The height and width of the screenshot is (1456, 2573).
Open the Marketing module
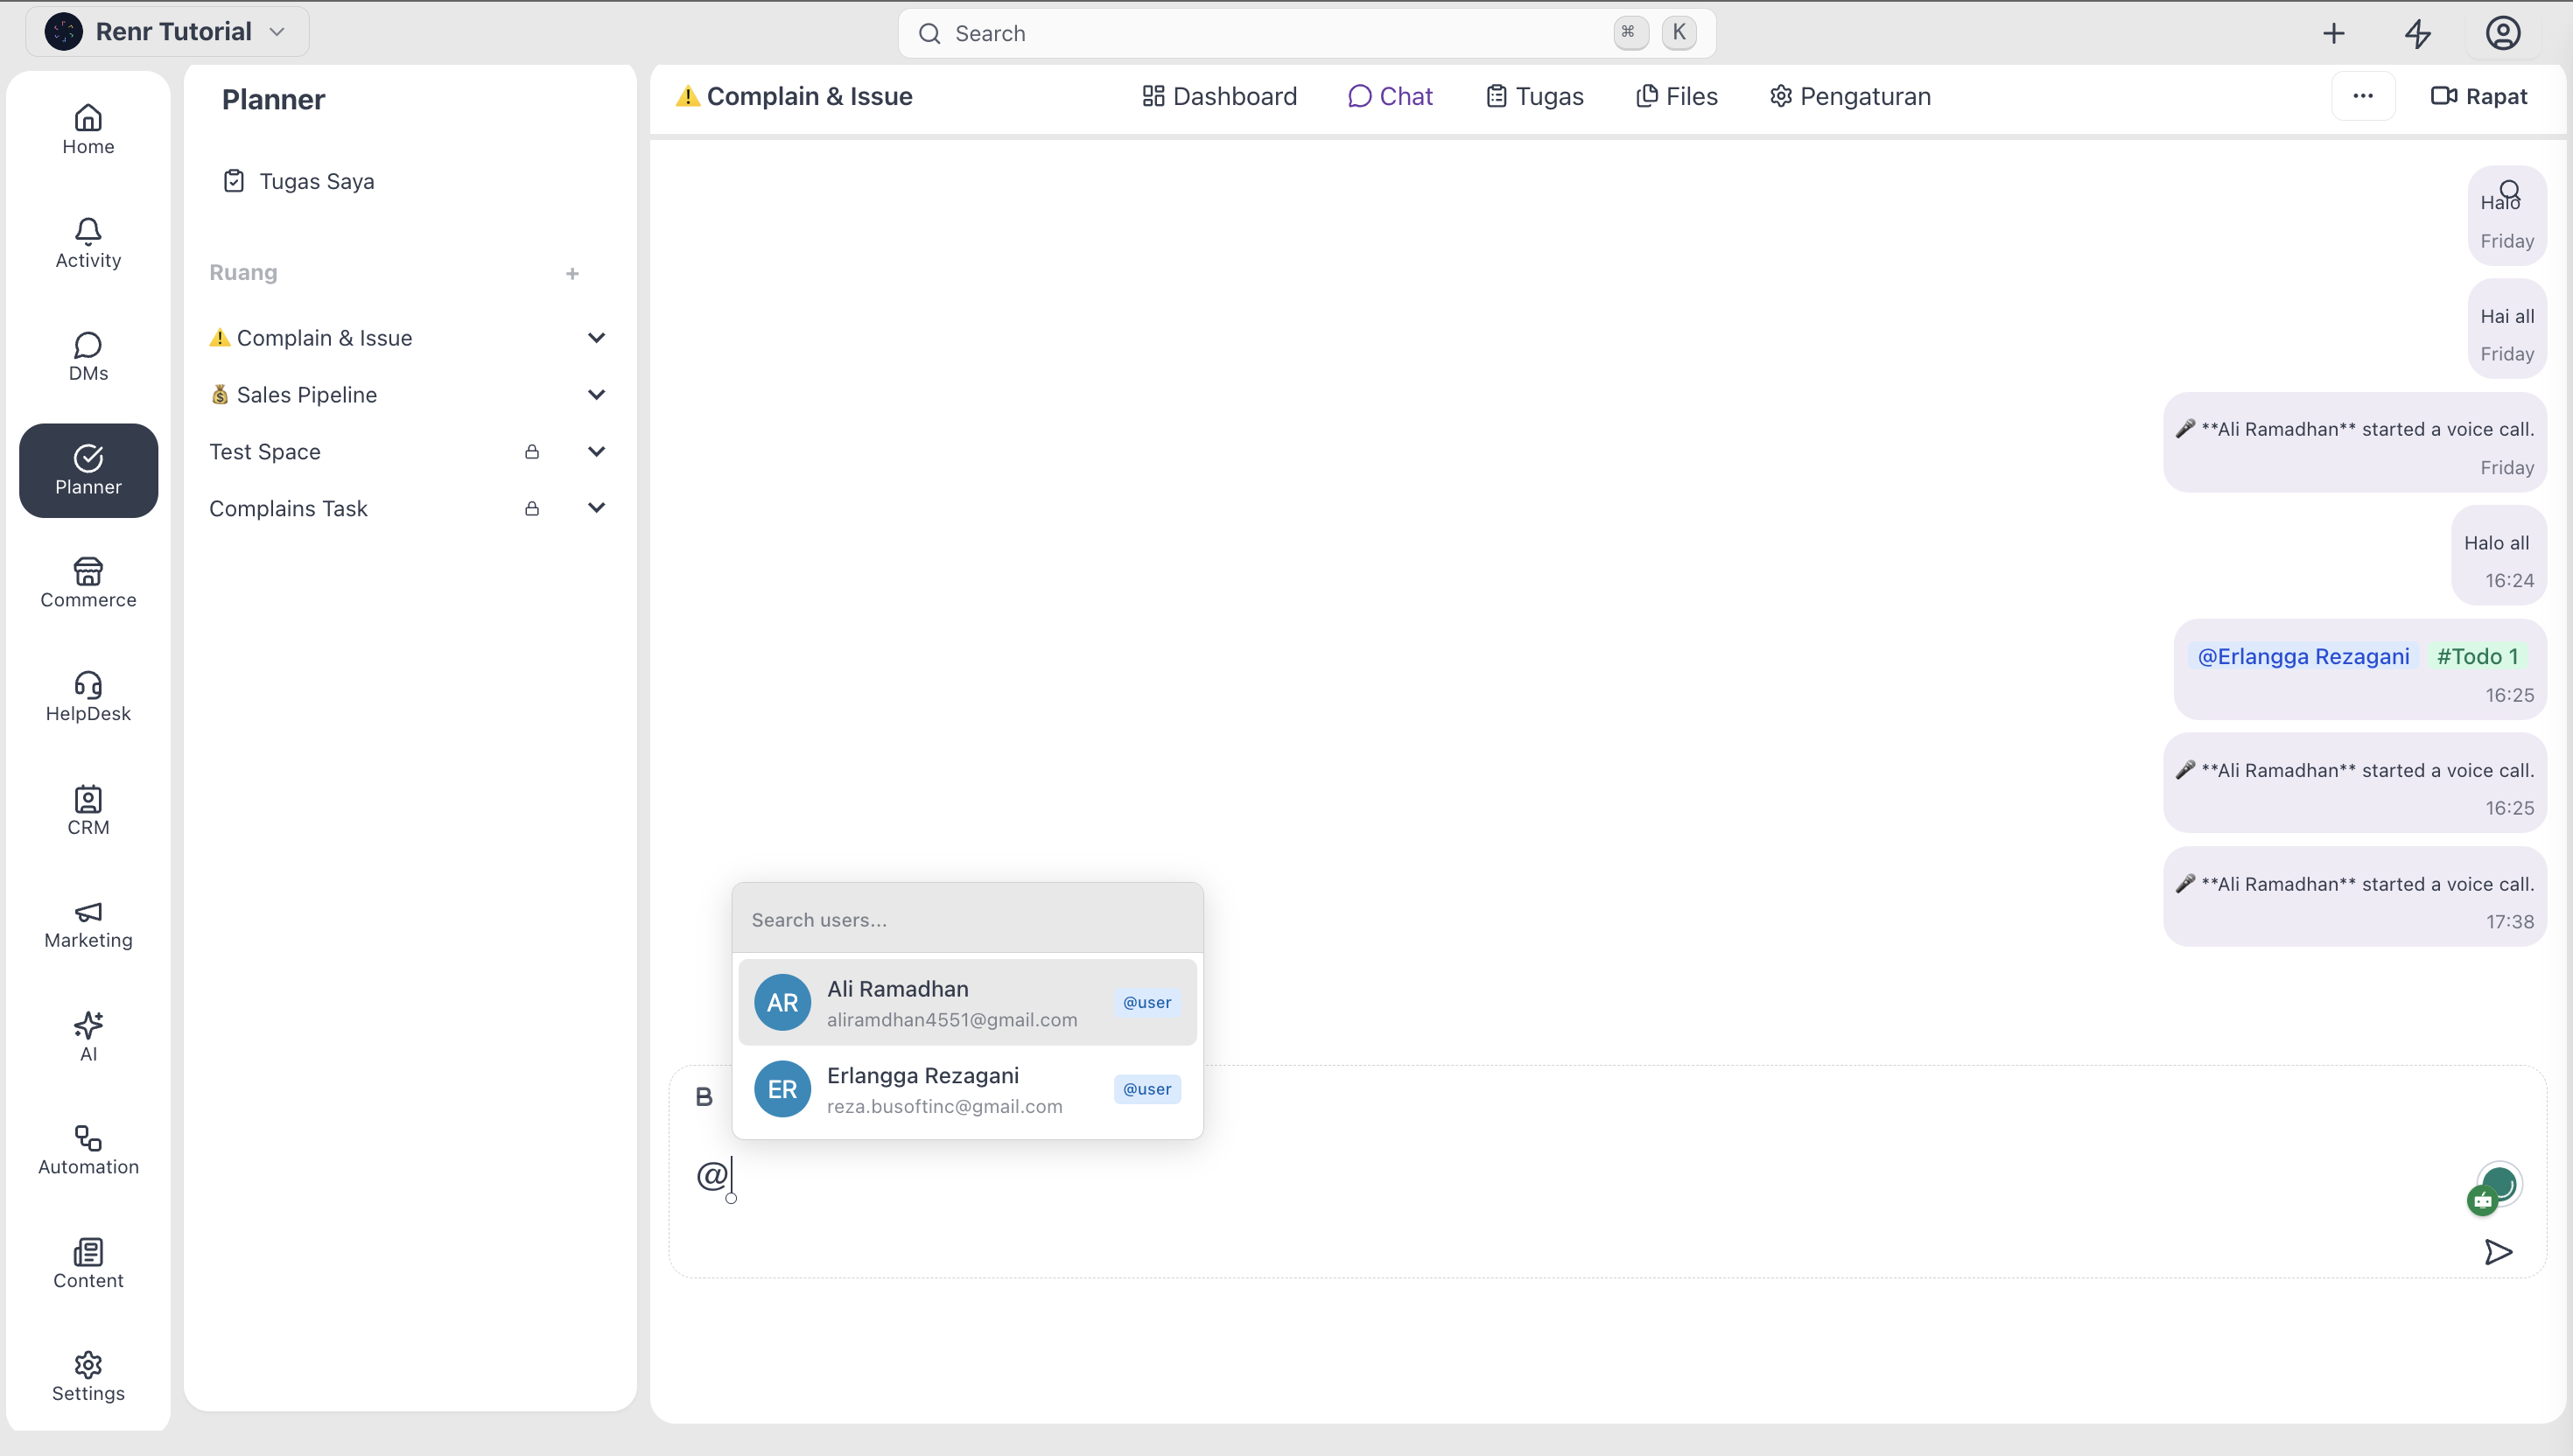88,924
